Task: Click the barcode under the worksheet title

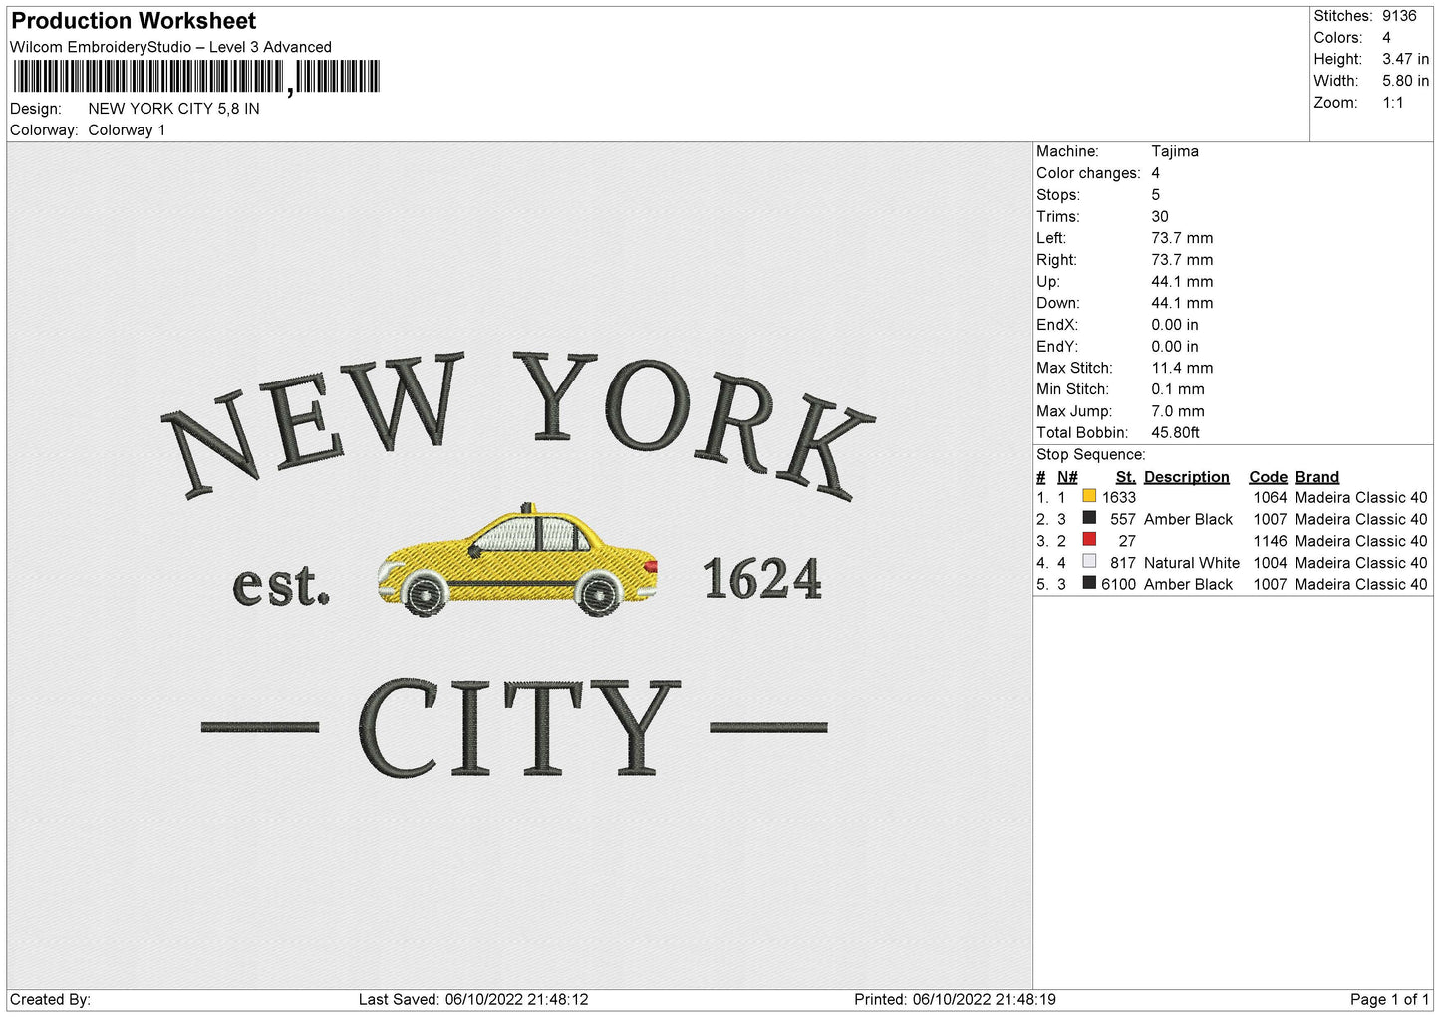Action: [196, 77]
